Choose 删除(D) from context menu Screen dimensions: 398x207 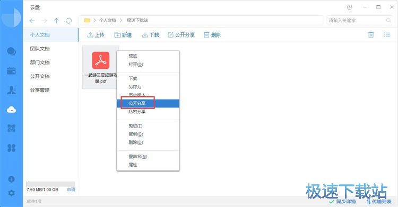(x=148, y=142)
